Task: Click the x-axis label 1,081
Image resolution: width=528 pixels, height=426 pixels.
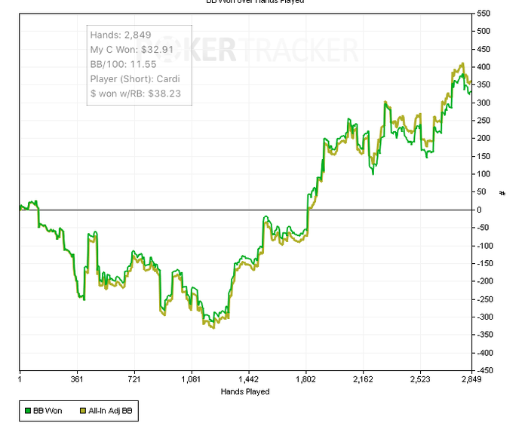Action: coord(192,379)
